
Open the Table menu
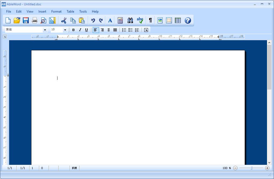coord(70,12)
